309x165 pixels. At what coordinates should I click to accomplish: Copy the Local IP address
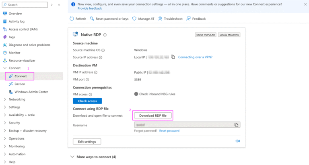point(173,57)
